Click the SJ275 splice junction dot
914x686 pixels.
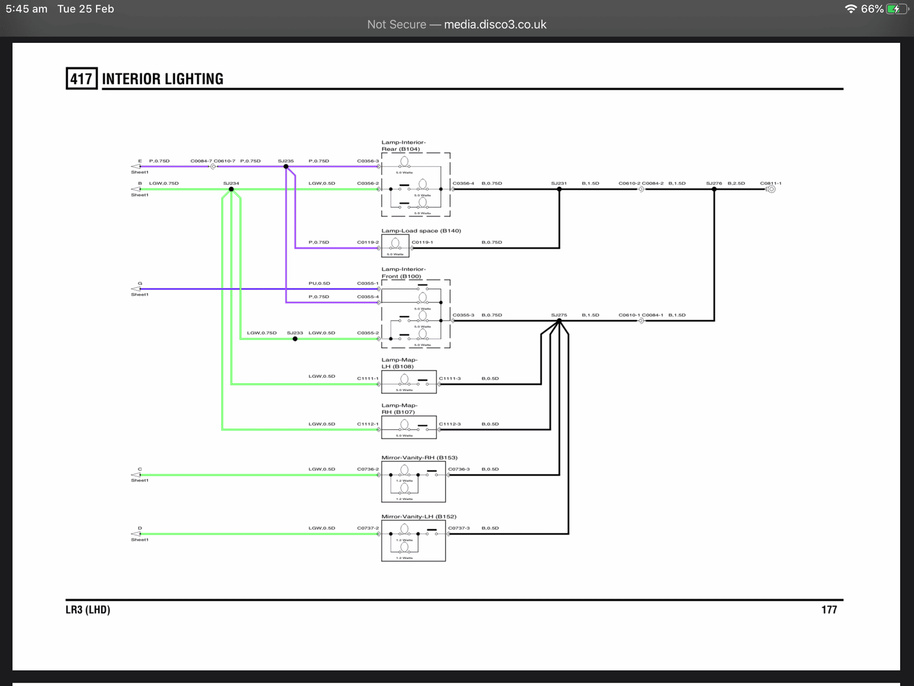pos(559,321)
